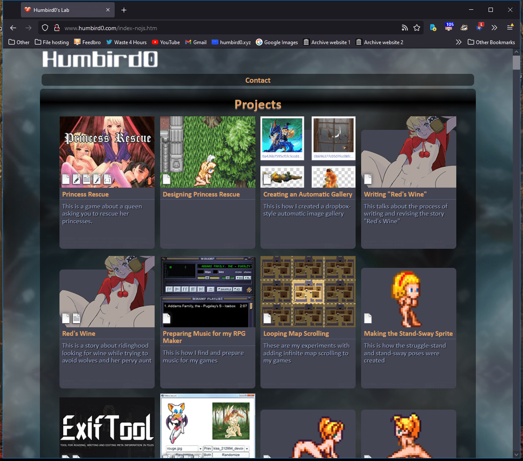This screenshot has height=461, width=523.
Task: Open the Creating an Automatic Gallery article
Action: tap(308, 194)
